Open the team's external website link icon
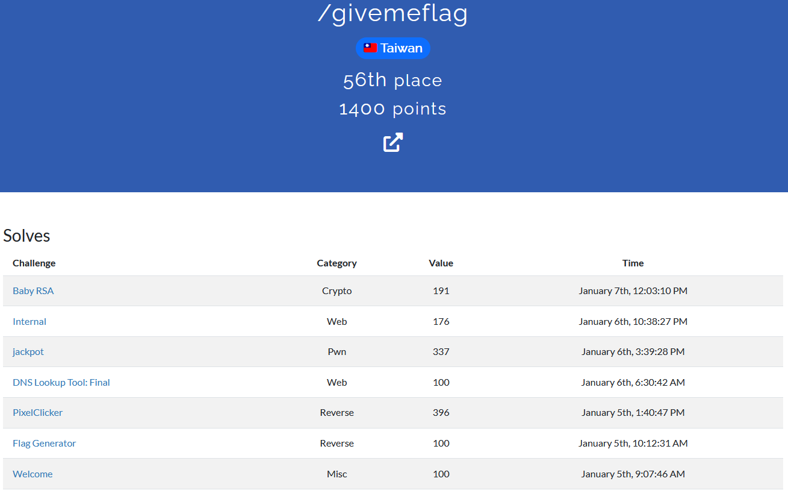This screenshot has height=493, width=788. tap(393, 142)
